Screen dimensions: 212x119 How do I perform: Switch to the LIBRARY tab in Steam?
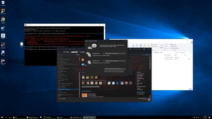click(x=74, y=52)
